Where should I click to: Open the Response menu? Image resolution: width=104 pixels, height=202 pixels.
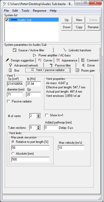coord(40,11)
